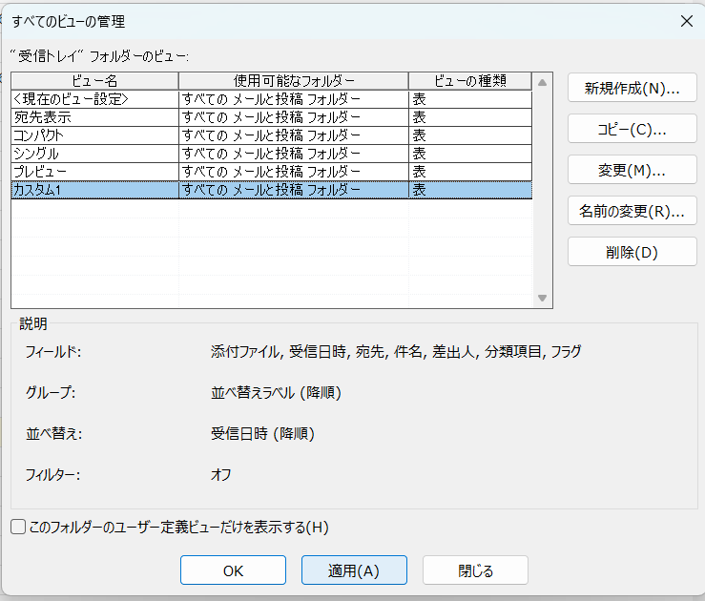The width and height of the screenshot is (705, 601).
Task: Pick the シングル view row
Action: point(93,154)
